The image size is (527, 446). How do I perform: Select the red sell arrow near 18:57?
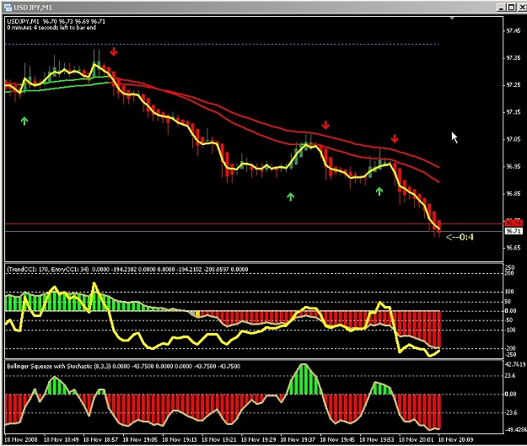point(114,51)
